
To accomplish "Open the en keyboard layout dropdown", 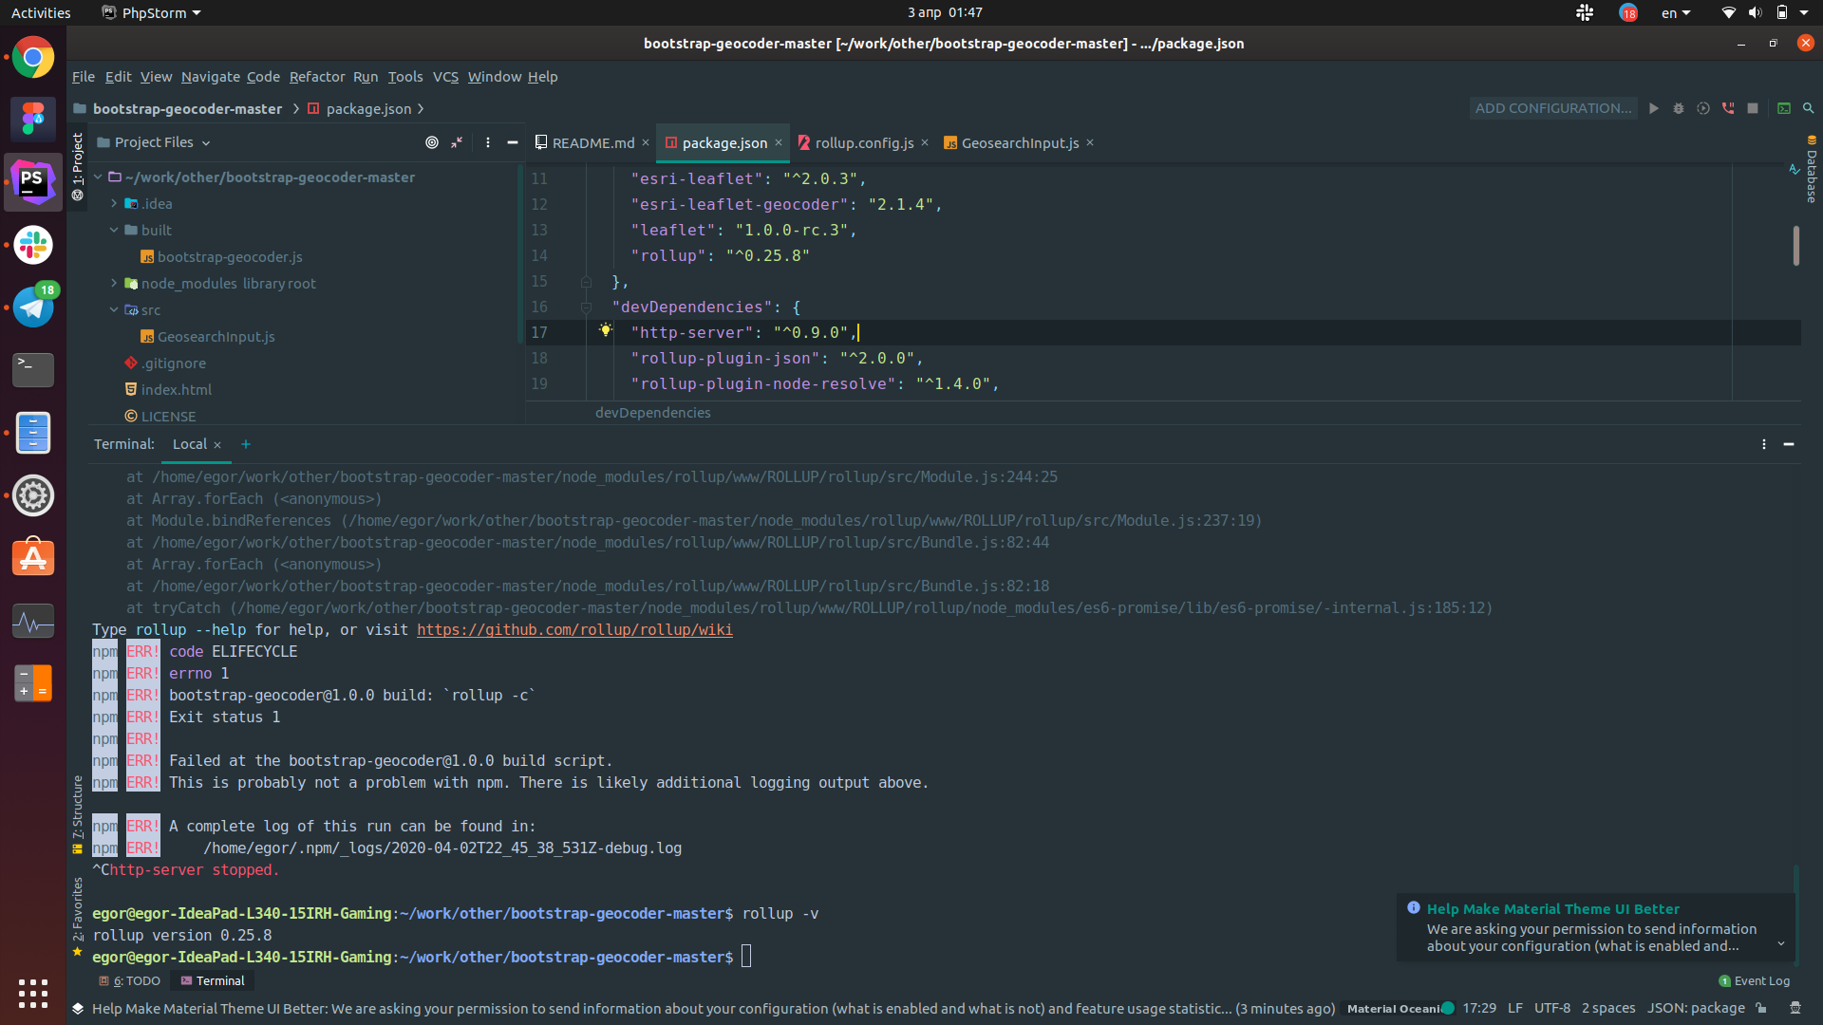I will point(1676,12).
